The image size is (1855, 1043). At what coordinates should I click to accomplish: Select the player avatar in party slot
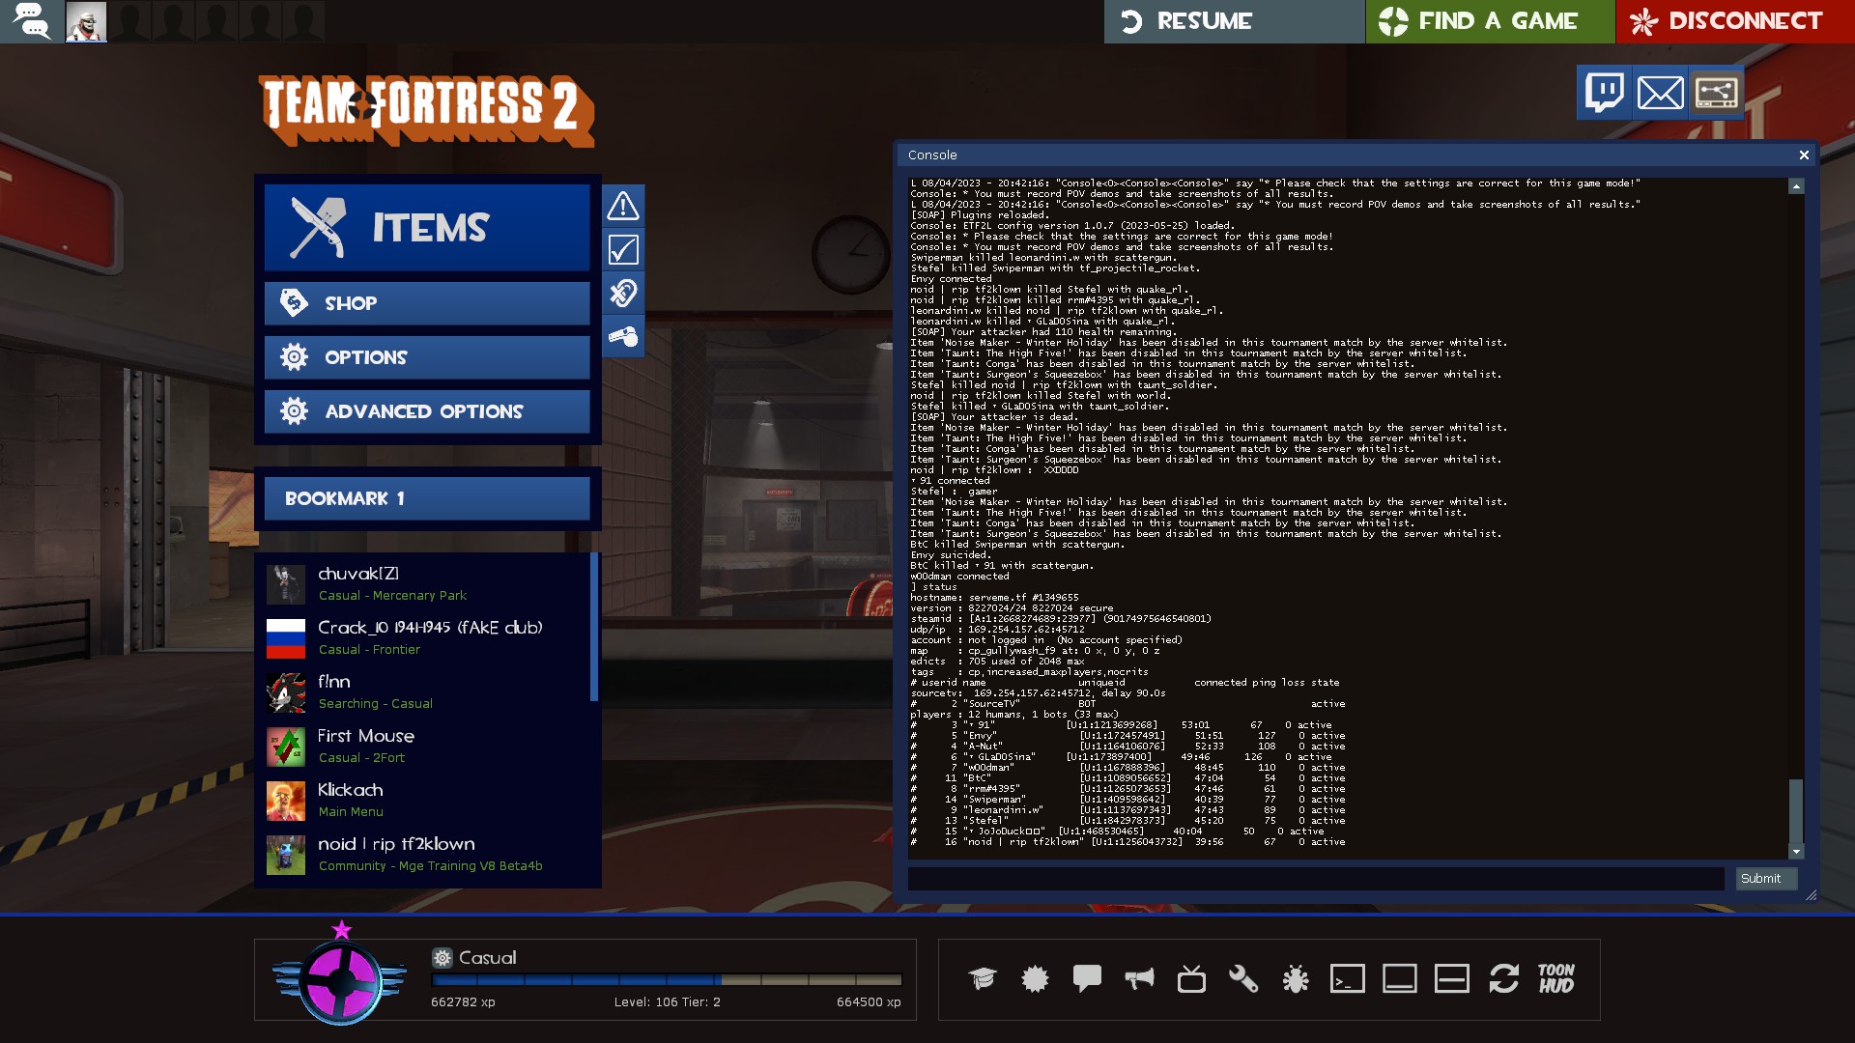click(x=86, y=21)
